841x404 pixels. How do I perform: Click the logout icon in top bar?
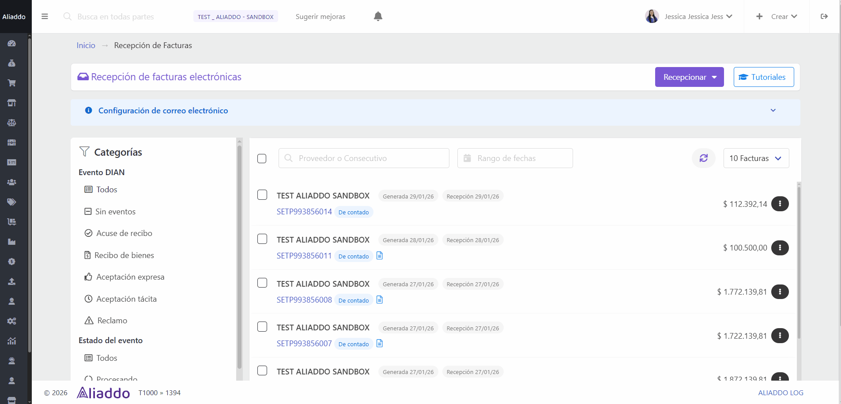point(824,16)
